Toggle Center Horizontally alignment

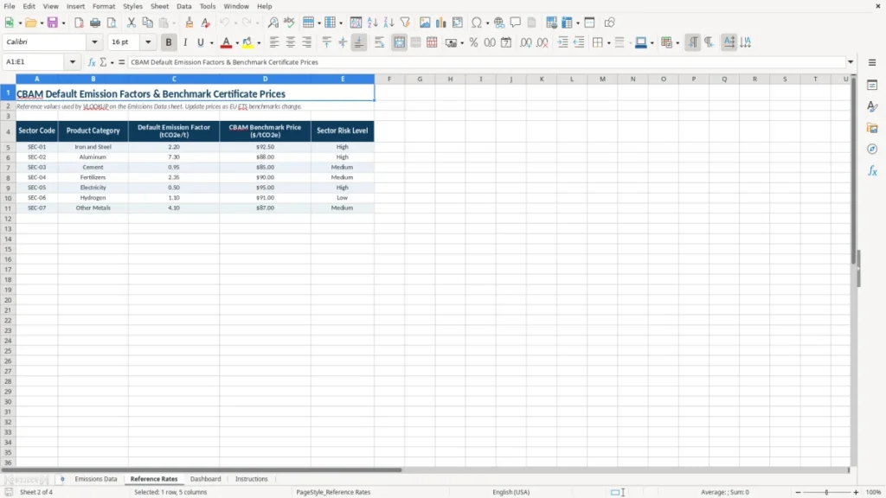pos(291,42)
